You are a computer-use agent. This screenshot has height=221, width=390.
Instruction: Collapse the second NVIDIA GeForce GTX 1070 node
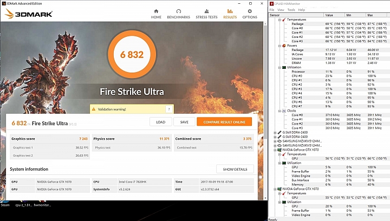(x=275, y=189)
